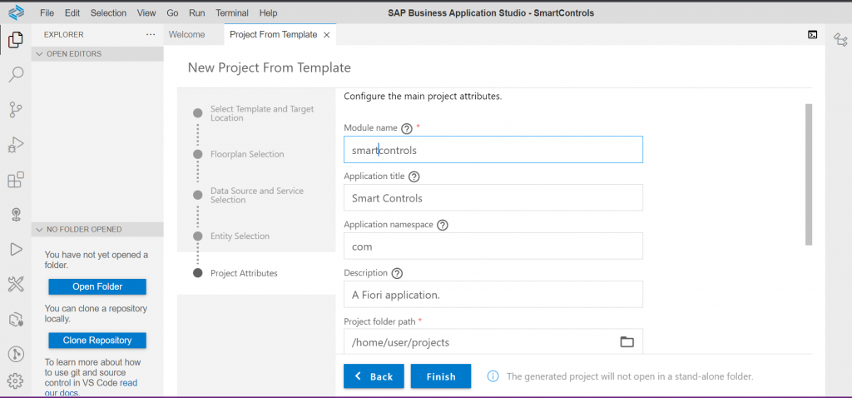This screenshot has width=852, height=398.
Task: Open the Run Configurations play icon
Action: coord(16,249)
